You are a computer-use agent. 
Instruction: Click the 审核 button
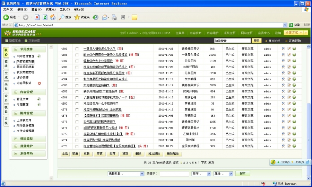[x=99, y=154]
